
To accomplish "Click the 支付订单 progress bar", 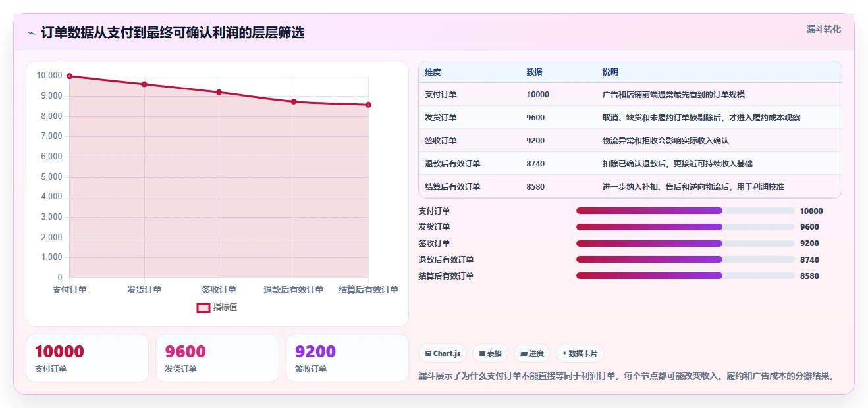I will click(x=686, y=211).
